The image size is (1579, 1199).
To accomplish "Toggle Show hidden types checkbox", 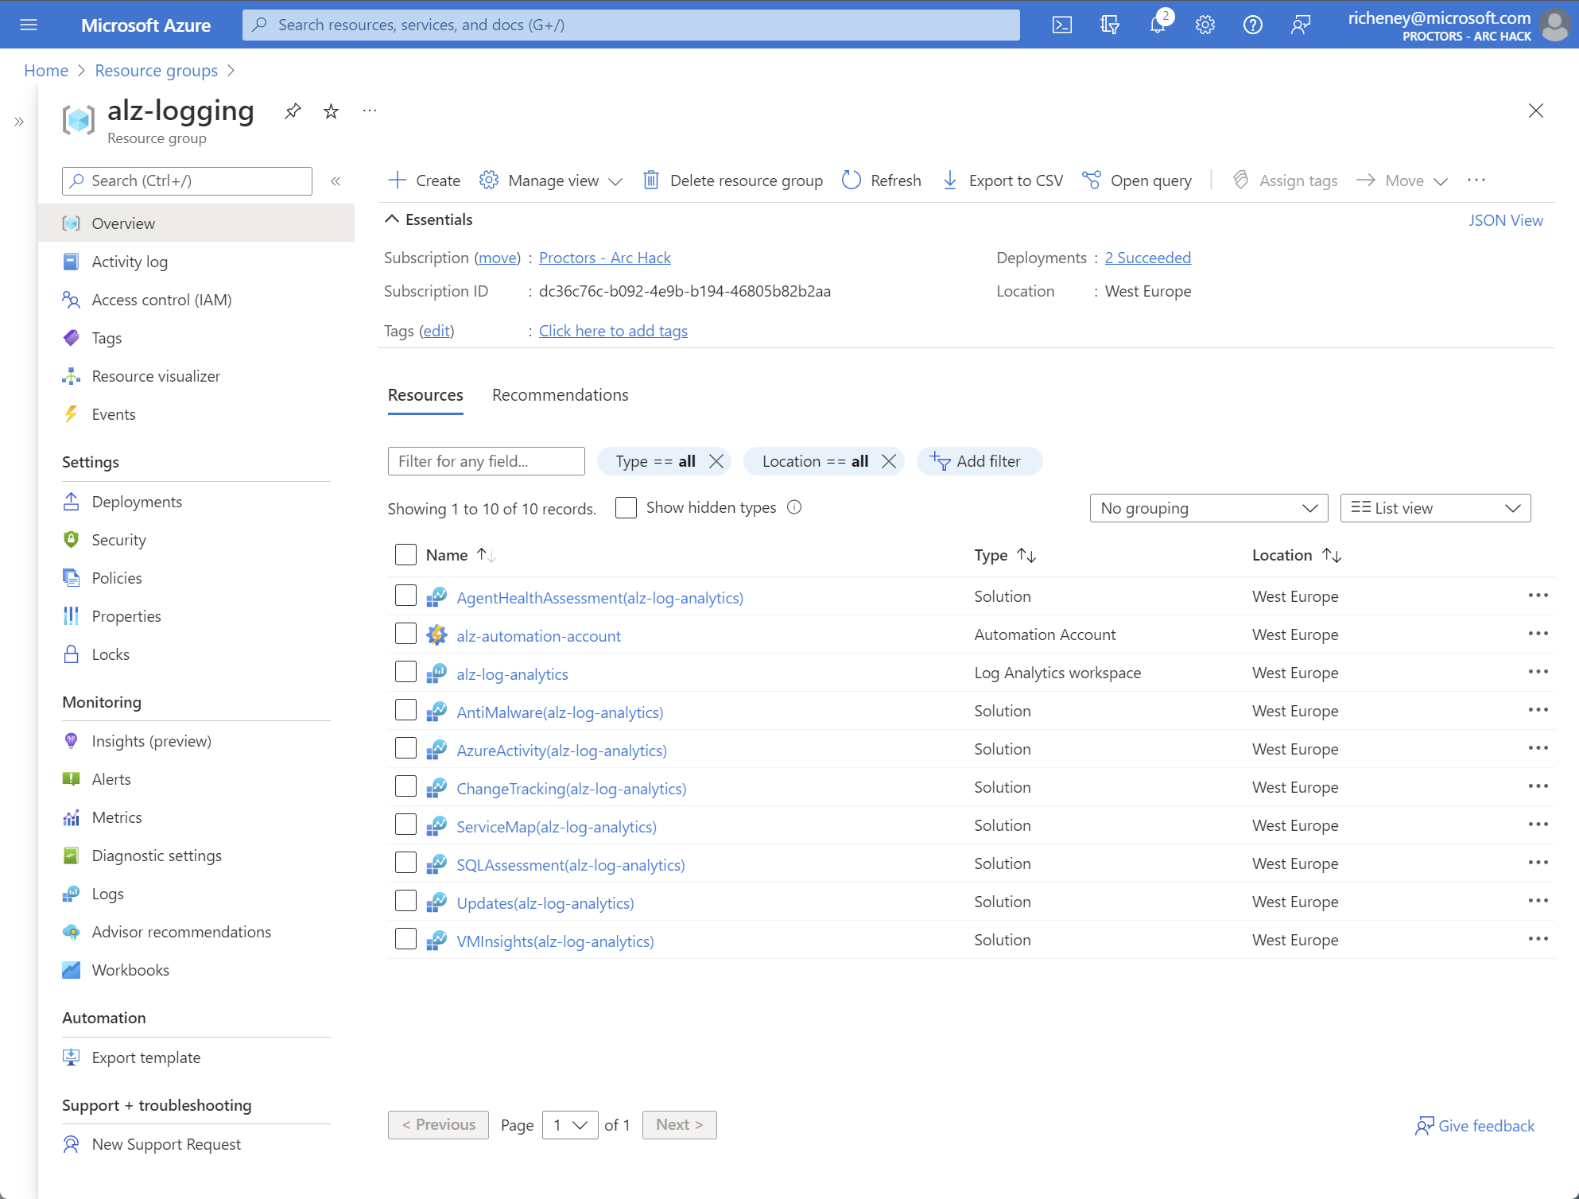I will coord(626,507).
